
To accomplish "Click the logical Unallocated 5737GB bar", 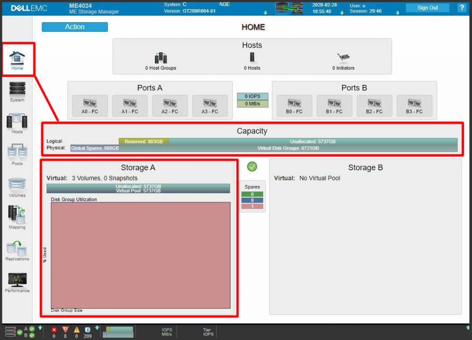I will click(313, 141).
